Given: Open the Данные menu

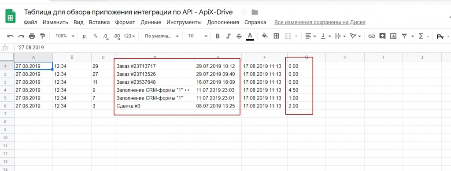Looking at the screenshot, I should 151,22.
